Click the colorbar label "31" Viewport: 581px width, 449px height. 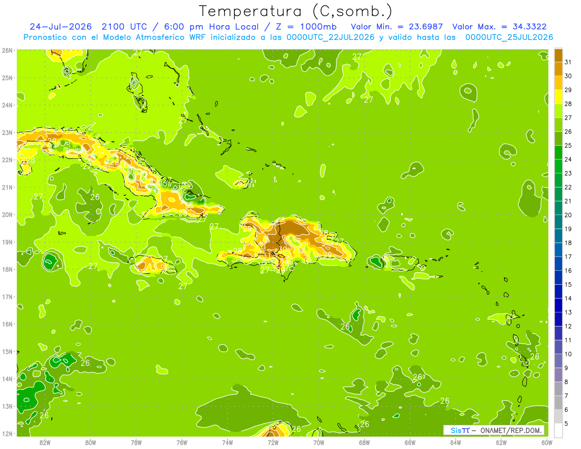[x=568, y=62]
